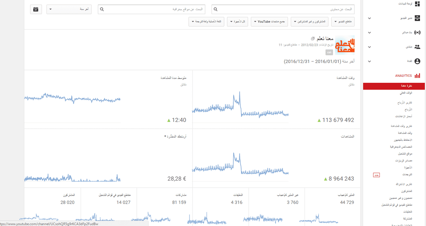Expand the Community (منتدى) section chevron
Viewport: 426px width, 226px height.
tap(370, 47)
